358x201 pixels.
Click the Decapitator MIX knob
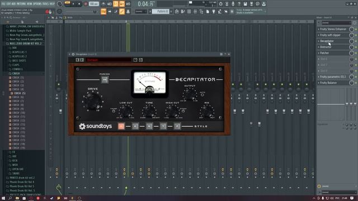[207, 111]
